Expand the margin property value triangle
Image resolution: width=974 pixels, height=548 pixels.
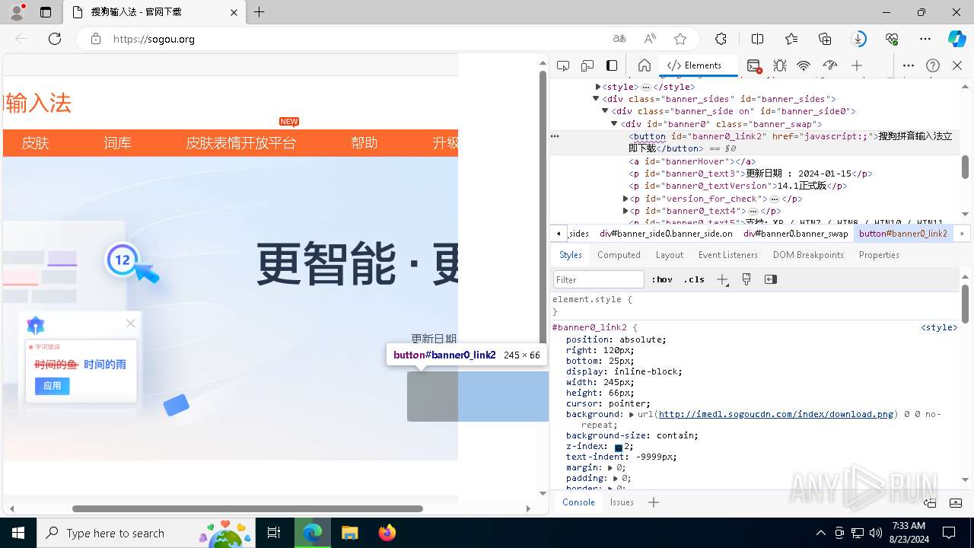point(610,468)
